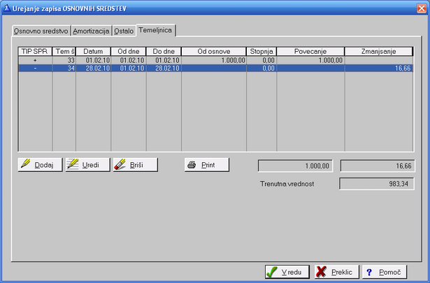Click the red X icon on Preklic
Image resolution: width=430 pixels, height=283 pixels.
click(x=321, y=272)
